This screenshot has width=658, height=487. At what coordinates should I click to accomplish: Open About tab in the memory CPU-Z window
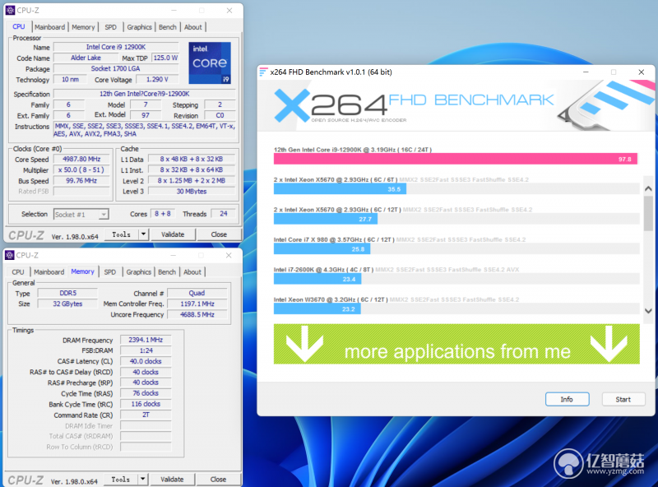[x=192, y=272]
